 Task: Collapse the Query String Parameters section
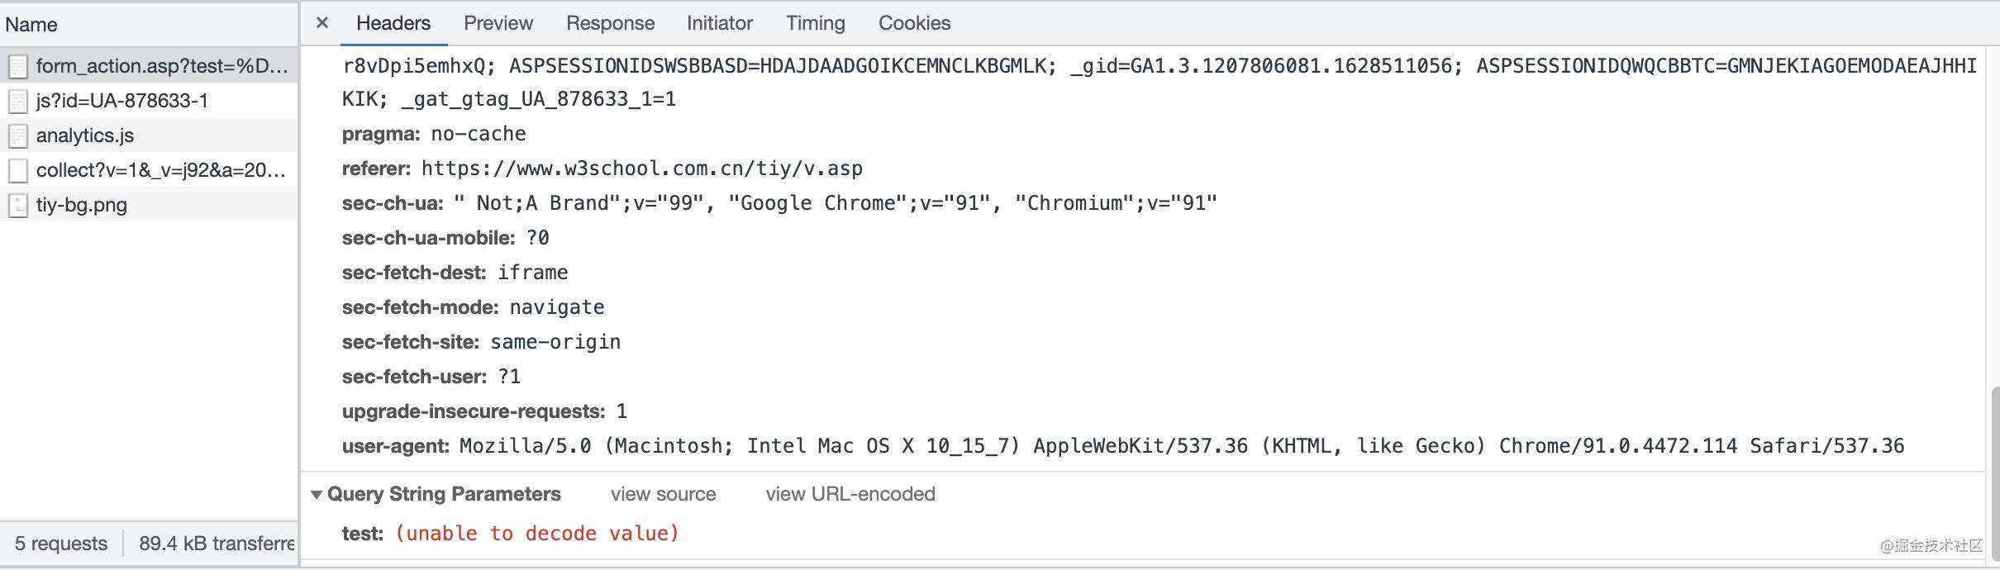(x=317, y=494)
